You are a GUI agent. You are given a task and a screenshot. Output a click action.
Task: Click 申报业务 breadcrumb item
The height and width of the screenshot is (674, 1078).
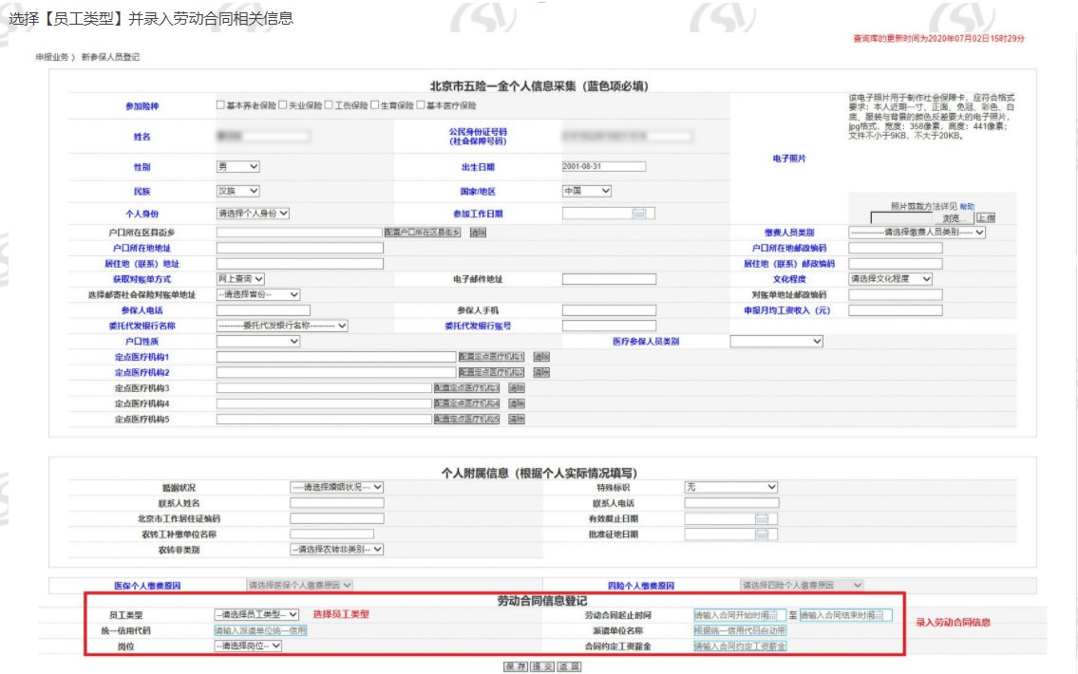tap(52, 57)
